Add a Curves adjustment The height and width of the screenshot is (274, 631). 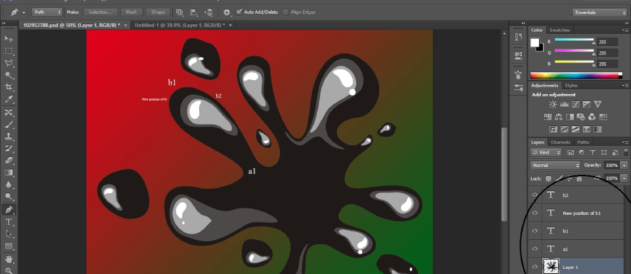click(576, 104)
